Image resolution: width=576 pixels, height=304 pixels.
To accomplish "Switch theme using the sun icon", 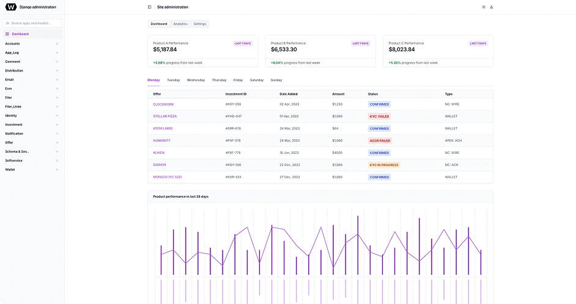I will tap(484, 7).
